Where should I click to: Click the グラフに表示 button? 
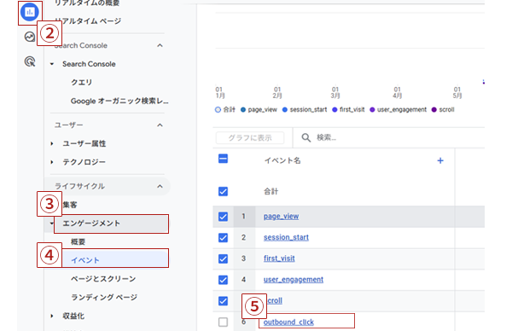(x=250, y=137)
